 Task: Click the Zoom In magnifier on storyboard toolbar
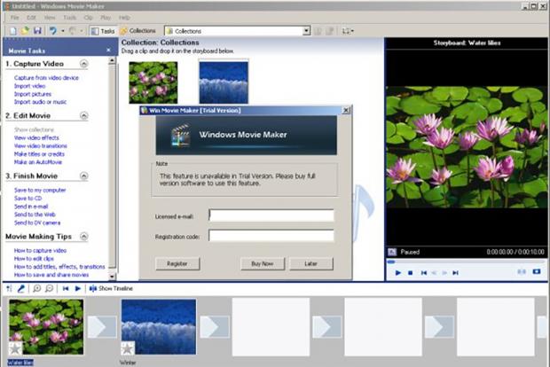36,288
